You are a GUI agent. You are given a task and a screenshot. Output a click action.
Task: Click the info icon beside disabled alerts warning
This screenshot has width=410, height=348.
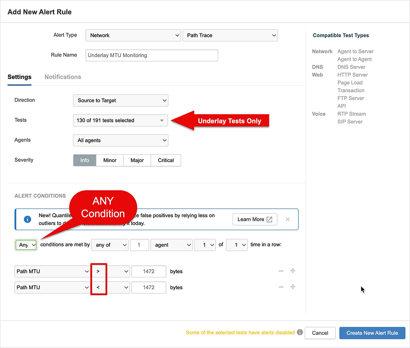(x=300, y=332)
